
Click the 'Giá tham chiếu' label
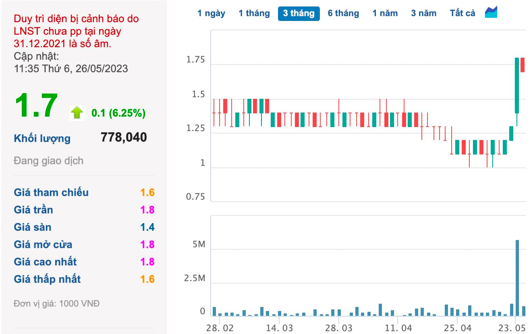click(51, 192)
